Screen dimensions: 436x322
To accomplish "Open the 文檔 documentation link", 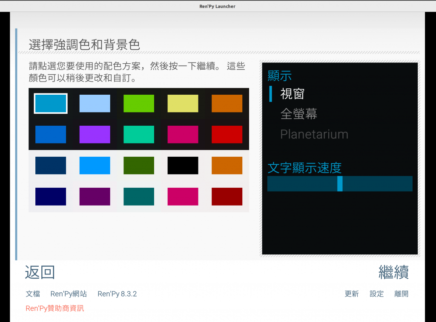I will (x=33, y=294).
